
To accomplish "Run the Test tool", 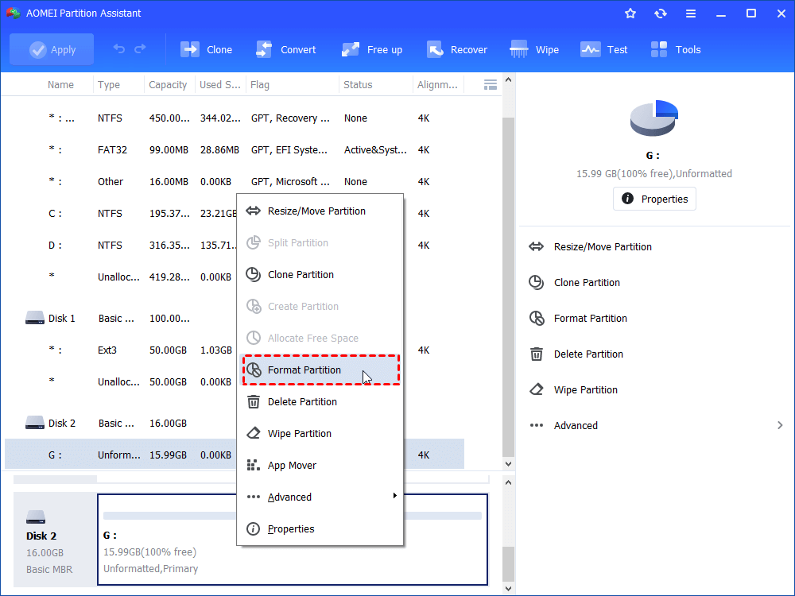I will click(604, 49).
